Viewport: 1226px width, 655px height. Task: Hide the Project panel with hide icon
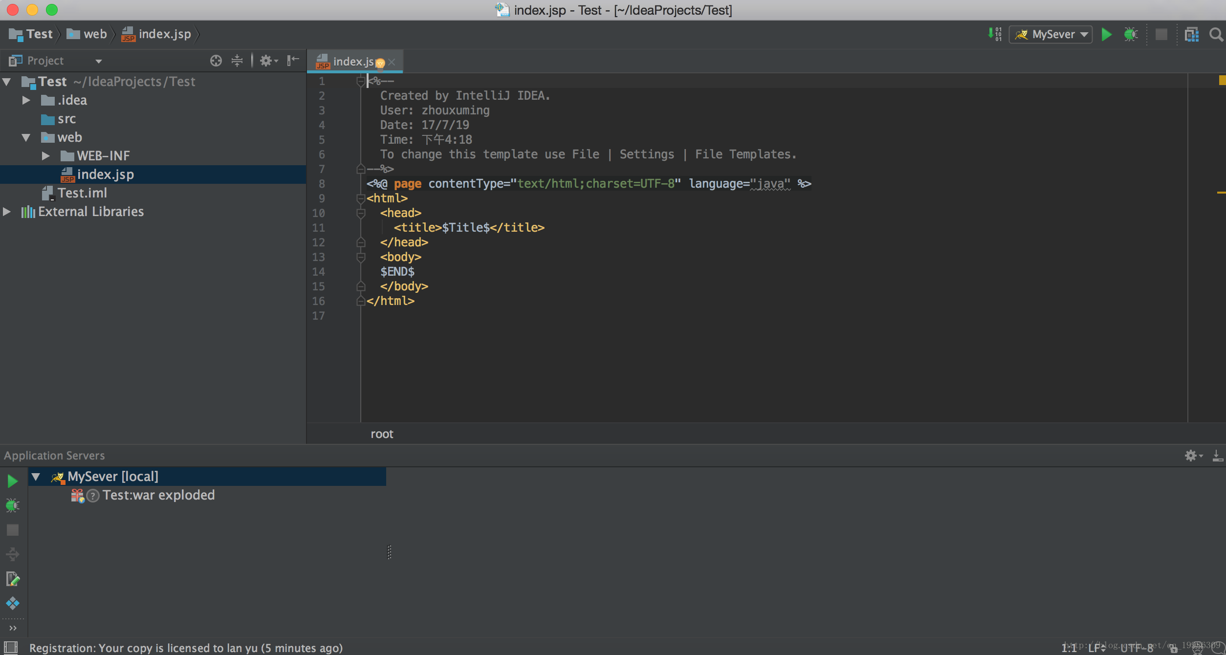pos(293,61)
